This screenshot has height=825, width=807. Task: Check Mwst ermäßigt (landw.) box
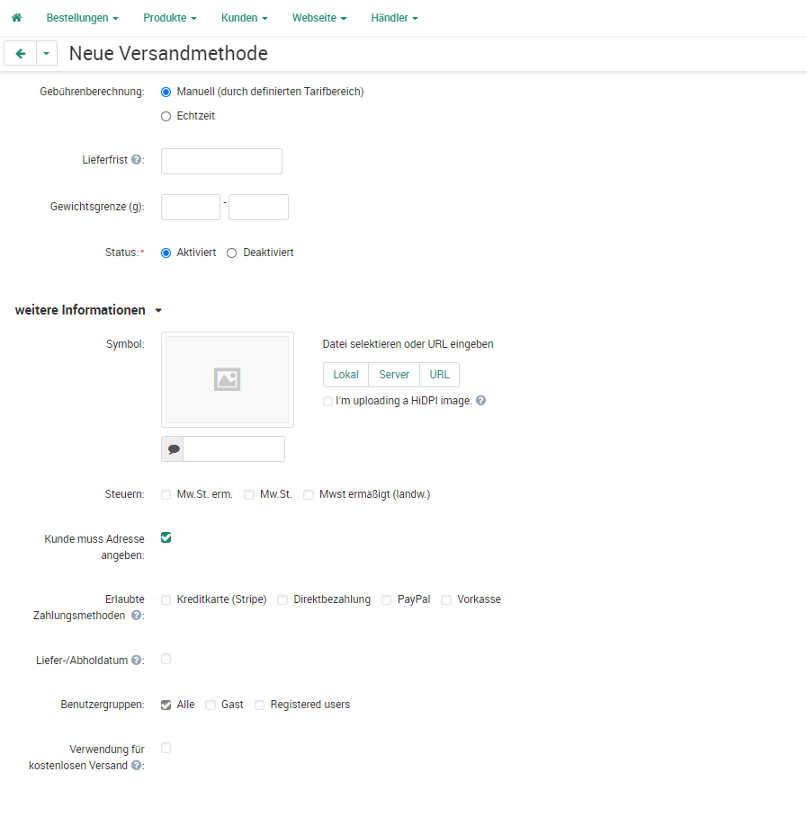(x=309, y=494)
